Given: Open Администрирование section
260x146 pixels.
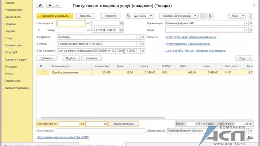Looking at the screenshot, I should pos(17,88).
